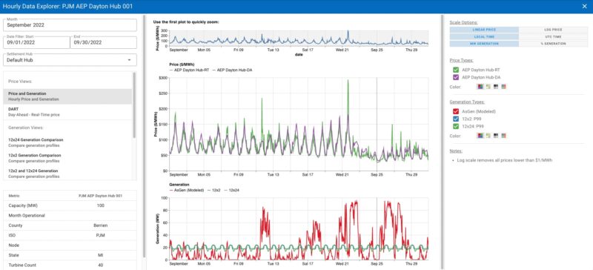This screenshot has width=593, height=270.
Task: Uncheck the AEP Dayton Hub-DA checkbox
Action: (456, 77)
